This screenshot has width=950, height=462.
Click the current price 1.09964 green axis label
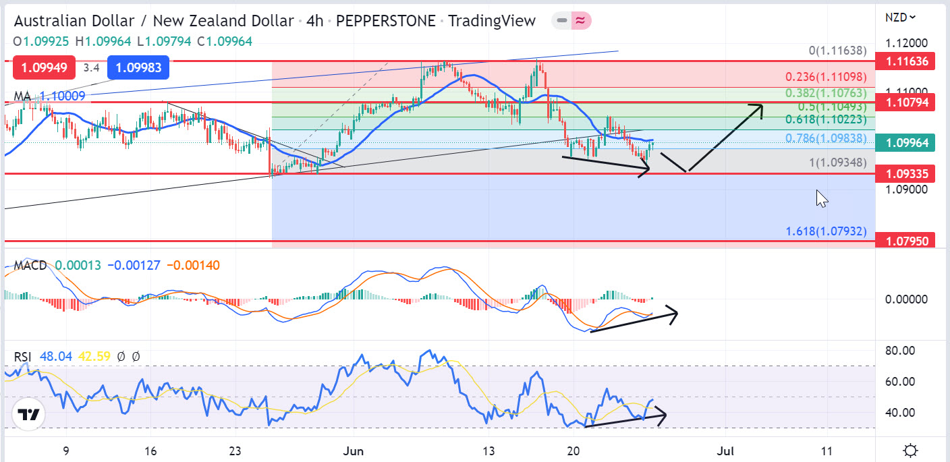pos(905,142)
